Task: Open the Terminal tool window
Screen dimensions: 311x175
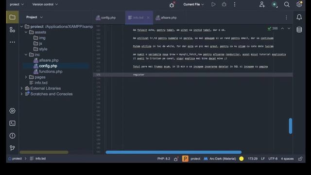Action: [12, 123]
